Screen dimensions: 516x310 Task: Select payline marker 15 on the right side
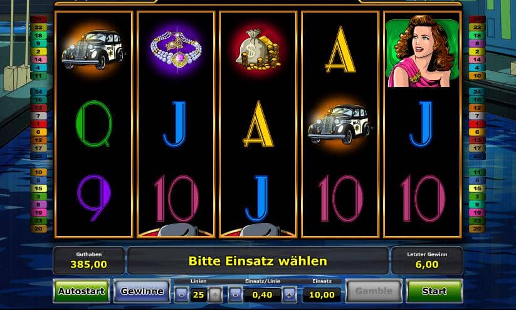click(477, 189)
